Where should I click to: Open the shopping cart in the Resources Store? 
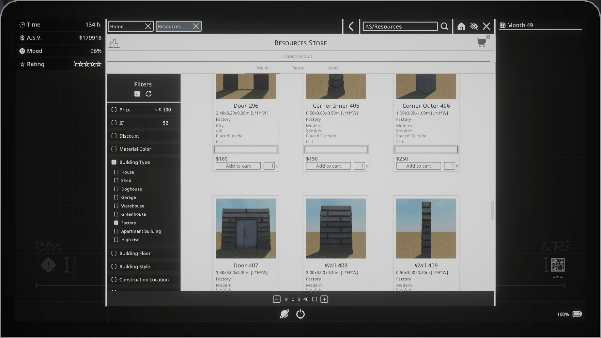[x=482, y=43]
